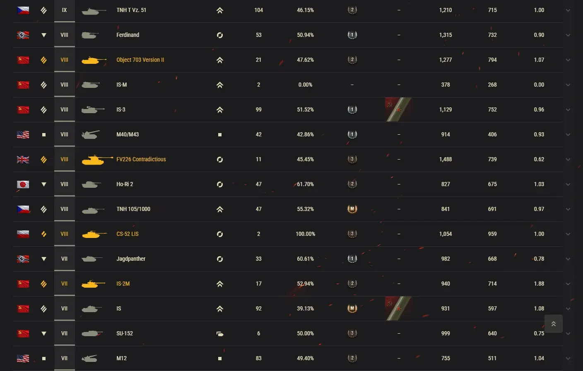This screenshot has height=371, width=583.
Task: Click the mastery badge on Jagdpanther row
Action: [352, 259]
